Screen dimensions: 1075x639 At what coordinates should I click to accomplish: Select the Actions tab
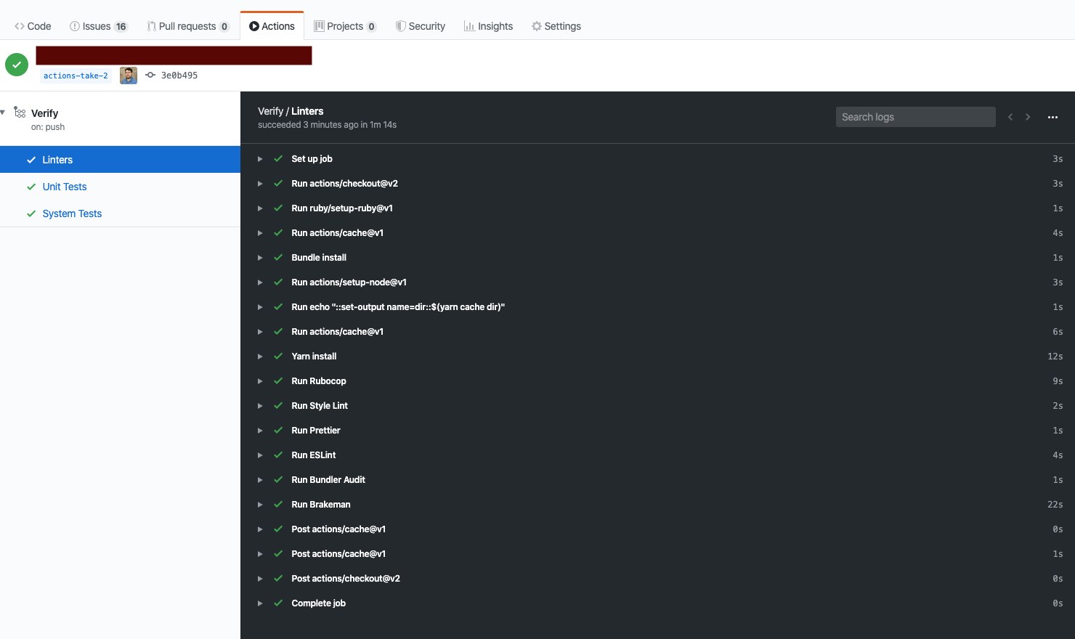(272, 26)
